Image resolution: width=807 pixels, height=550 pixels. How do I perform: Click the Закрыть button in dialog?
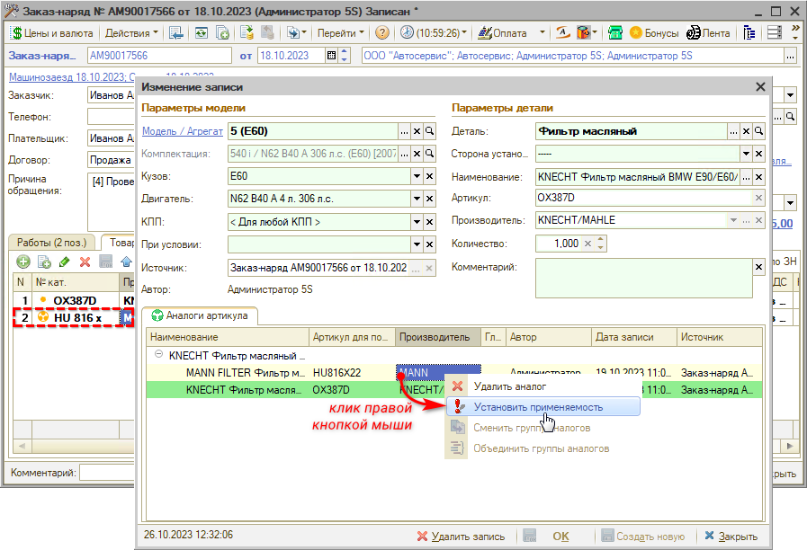(x=731, y=537)
